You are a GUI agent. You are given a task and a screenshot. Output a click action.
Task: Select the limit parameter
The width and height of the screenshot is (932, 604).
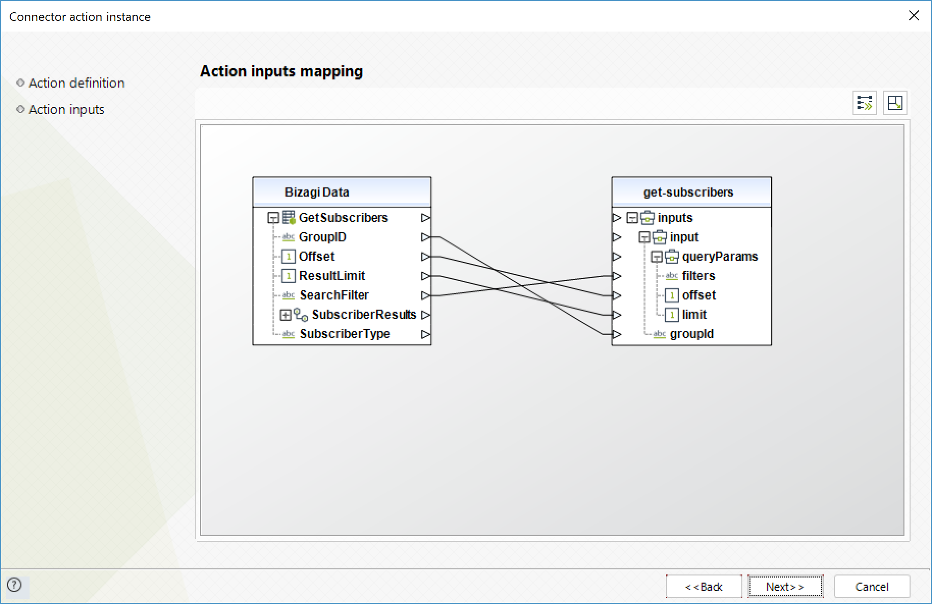click(694, 314)
